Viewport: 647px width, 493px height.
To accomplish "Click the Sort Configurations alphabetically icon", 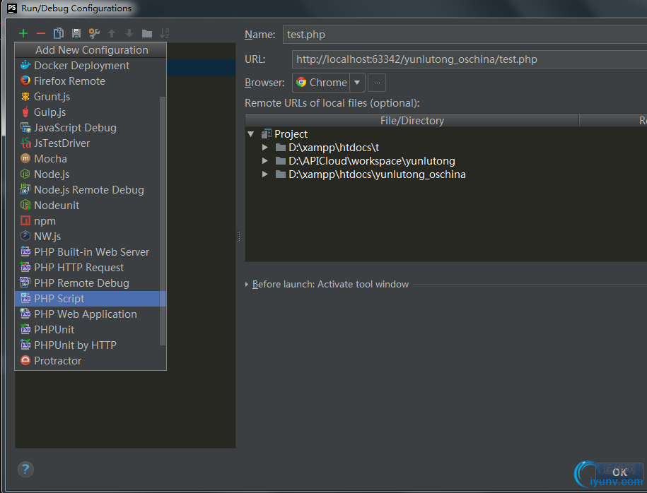I will [165, 33].
